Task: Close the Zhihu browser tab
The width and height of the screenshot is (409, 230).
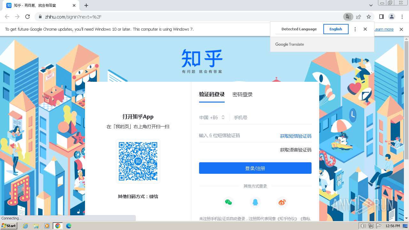Action: [x=74, y=5]
